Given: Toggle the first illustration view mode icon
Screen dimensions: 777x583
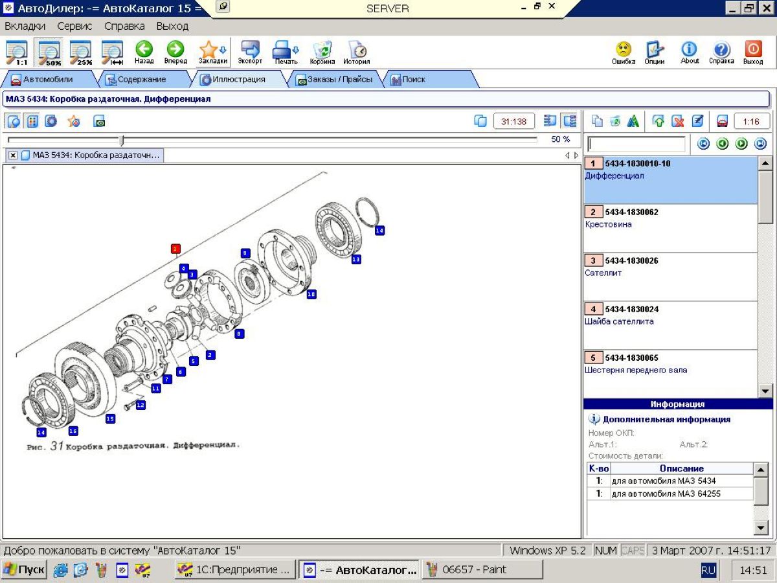Looking at the screenshot, I should (14, 121).
